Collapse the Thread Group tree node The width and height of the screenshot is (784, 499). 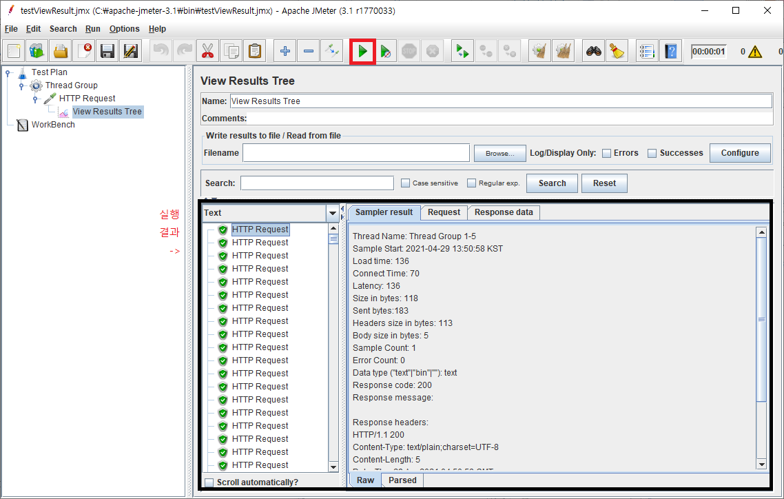click(21, 85)
